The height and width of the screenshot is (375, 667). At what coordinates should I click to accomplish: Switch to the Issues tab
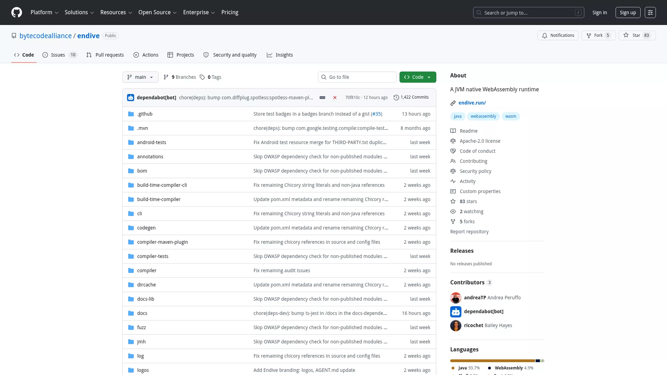tap(60, 55)
